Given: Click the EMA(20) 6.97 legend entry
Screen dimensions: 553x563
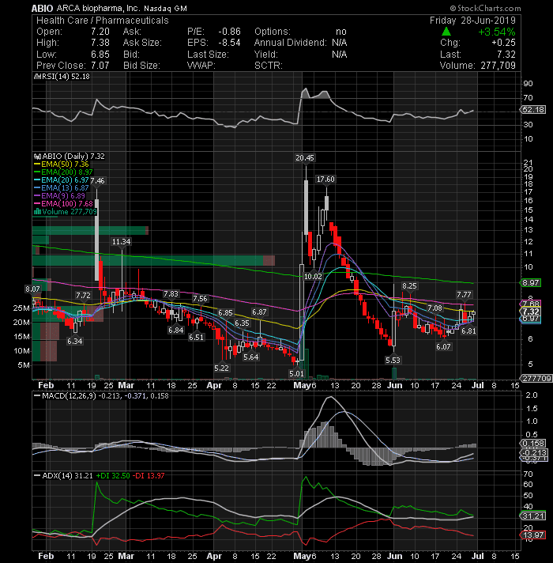Looking at the screenshot, I should tap(65, 180).
